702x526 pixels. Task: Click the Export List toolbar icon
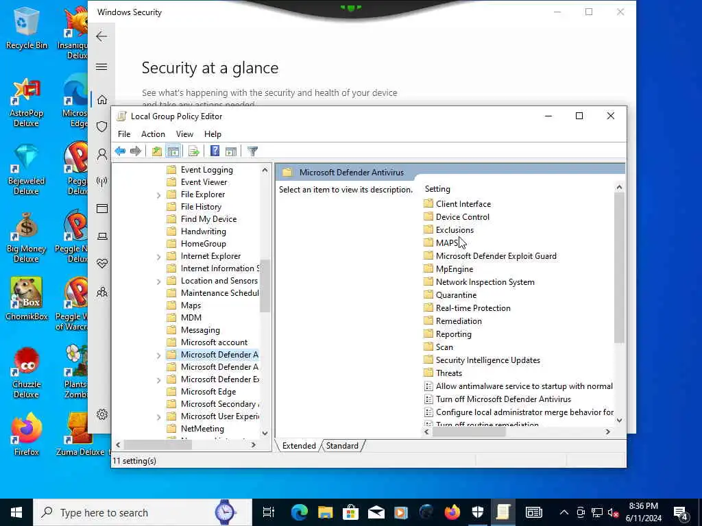(x=194, y=151)
